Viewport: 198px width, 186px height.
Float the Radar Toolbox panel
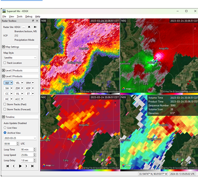coord(33,21)
